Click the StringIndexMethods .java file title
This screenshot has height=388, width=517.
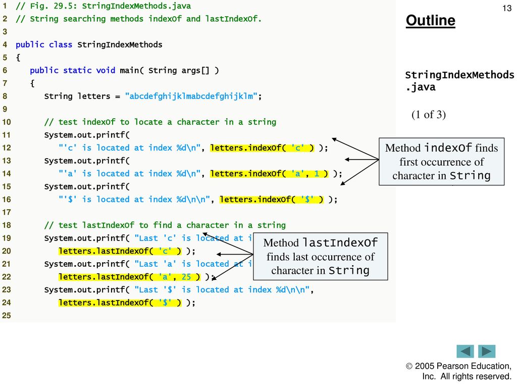point(459,81)
